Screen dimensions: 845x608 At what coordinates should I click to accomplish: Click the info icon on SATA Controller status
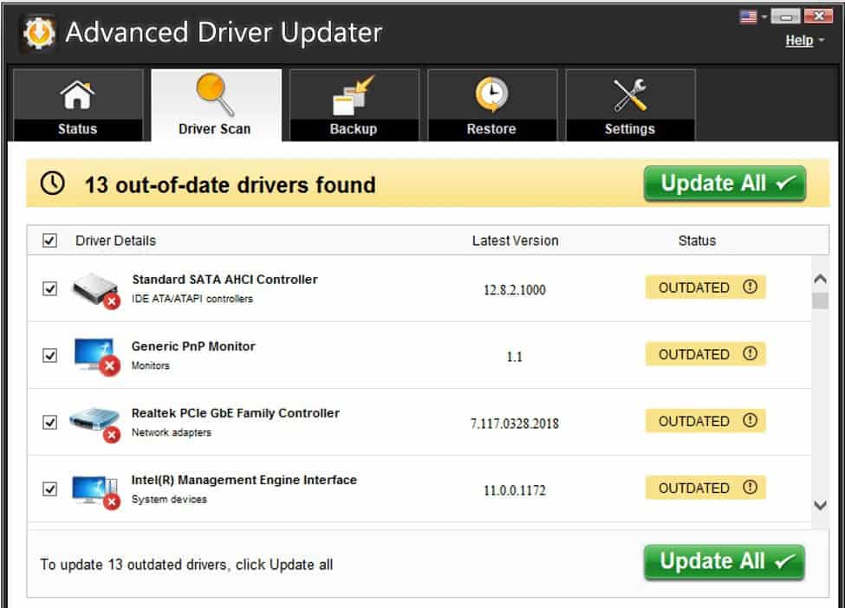tap(751, 288)
